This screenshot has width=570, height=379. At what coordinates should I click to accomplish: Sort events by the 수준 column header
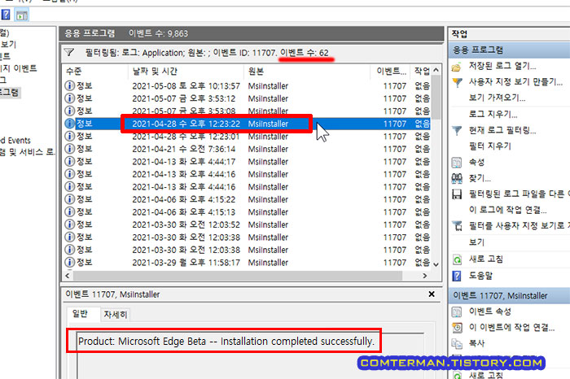click(x=95, y=71)
